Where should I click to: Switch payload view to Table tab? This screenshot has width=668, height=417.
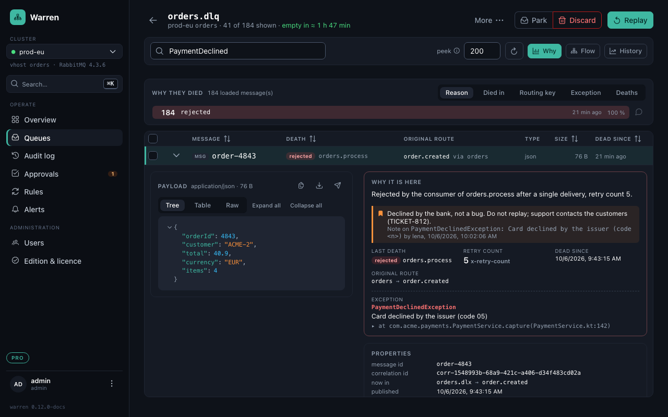202,205
